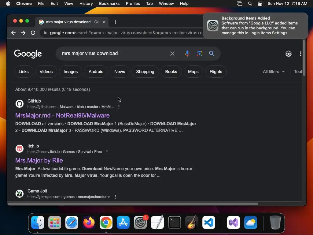Click the horizontal scrollbar at bottom
The width and height of the screenshot is (313, 235).
pyautogui.click(x=133, y=204)
